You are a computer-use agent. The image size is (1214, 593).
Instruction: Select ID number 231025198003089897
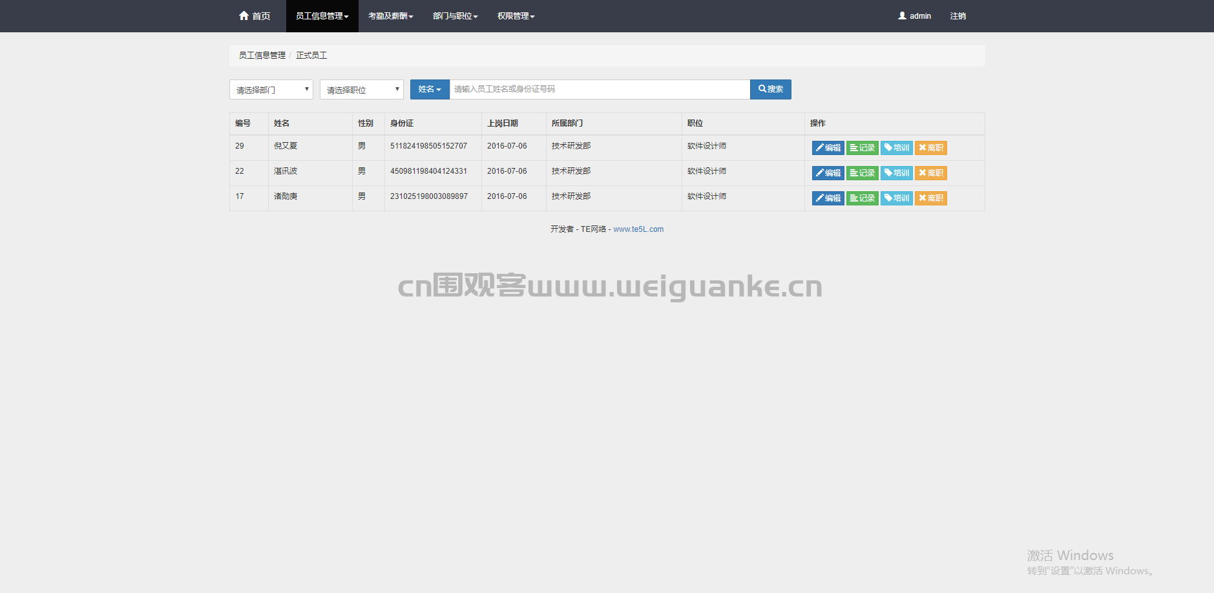coord(429,196)
